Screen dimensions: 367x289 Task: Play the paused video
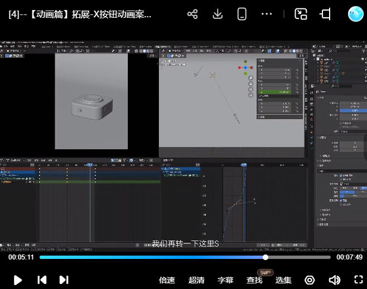[x=18, y=280]
